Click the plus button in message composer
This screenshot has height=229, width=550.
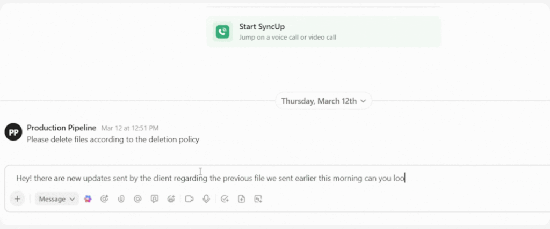tap(17, 199)
